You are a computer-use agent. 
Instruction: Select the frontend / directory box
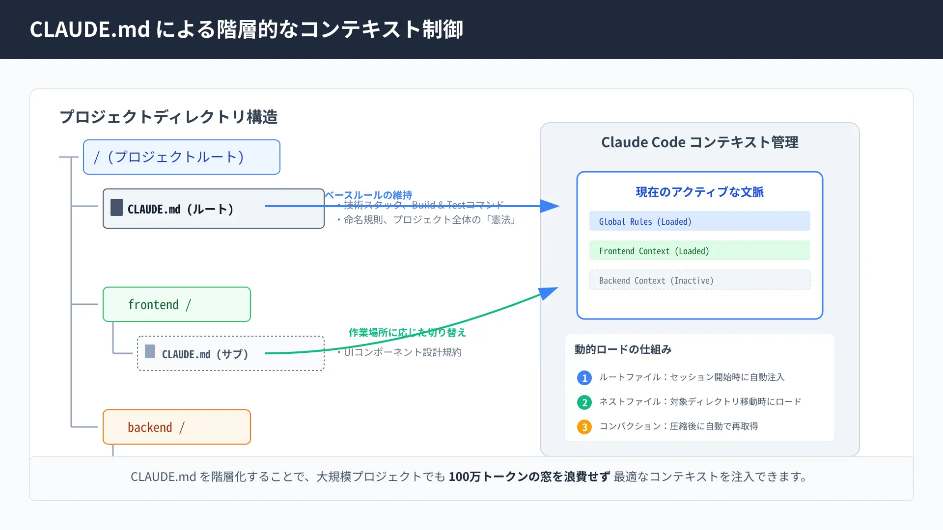[177, 304]
